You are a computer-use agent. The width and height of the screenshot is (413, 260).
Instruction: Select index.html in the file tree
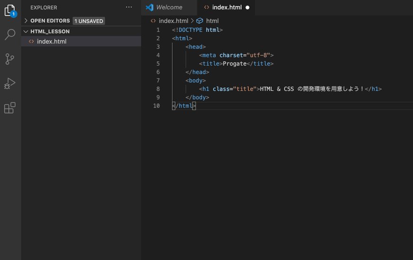tap(81, 41)
